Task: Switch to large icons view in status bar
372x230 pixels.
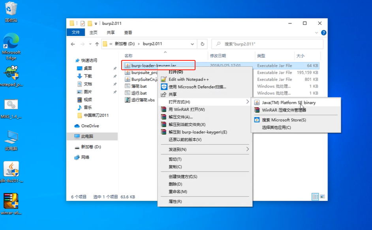Action: pos(322,196)
